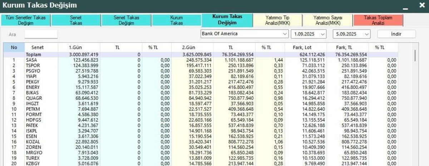Open the 5.09.2025 end date dropdown
429x166 pixels.
click(x=352, y=34)
